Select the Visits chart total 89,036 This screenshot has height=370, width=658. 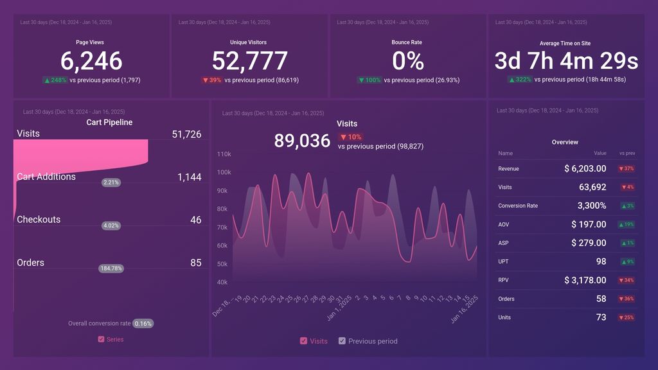302,141
